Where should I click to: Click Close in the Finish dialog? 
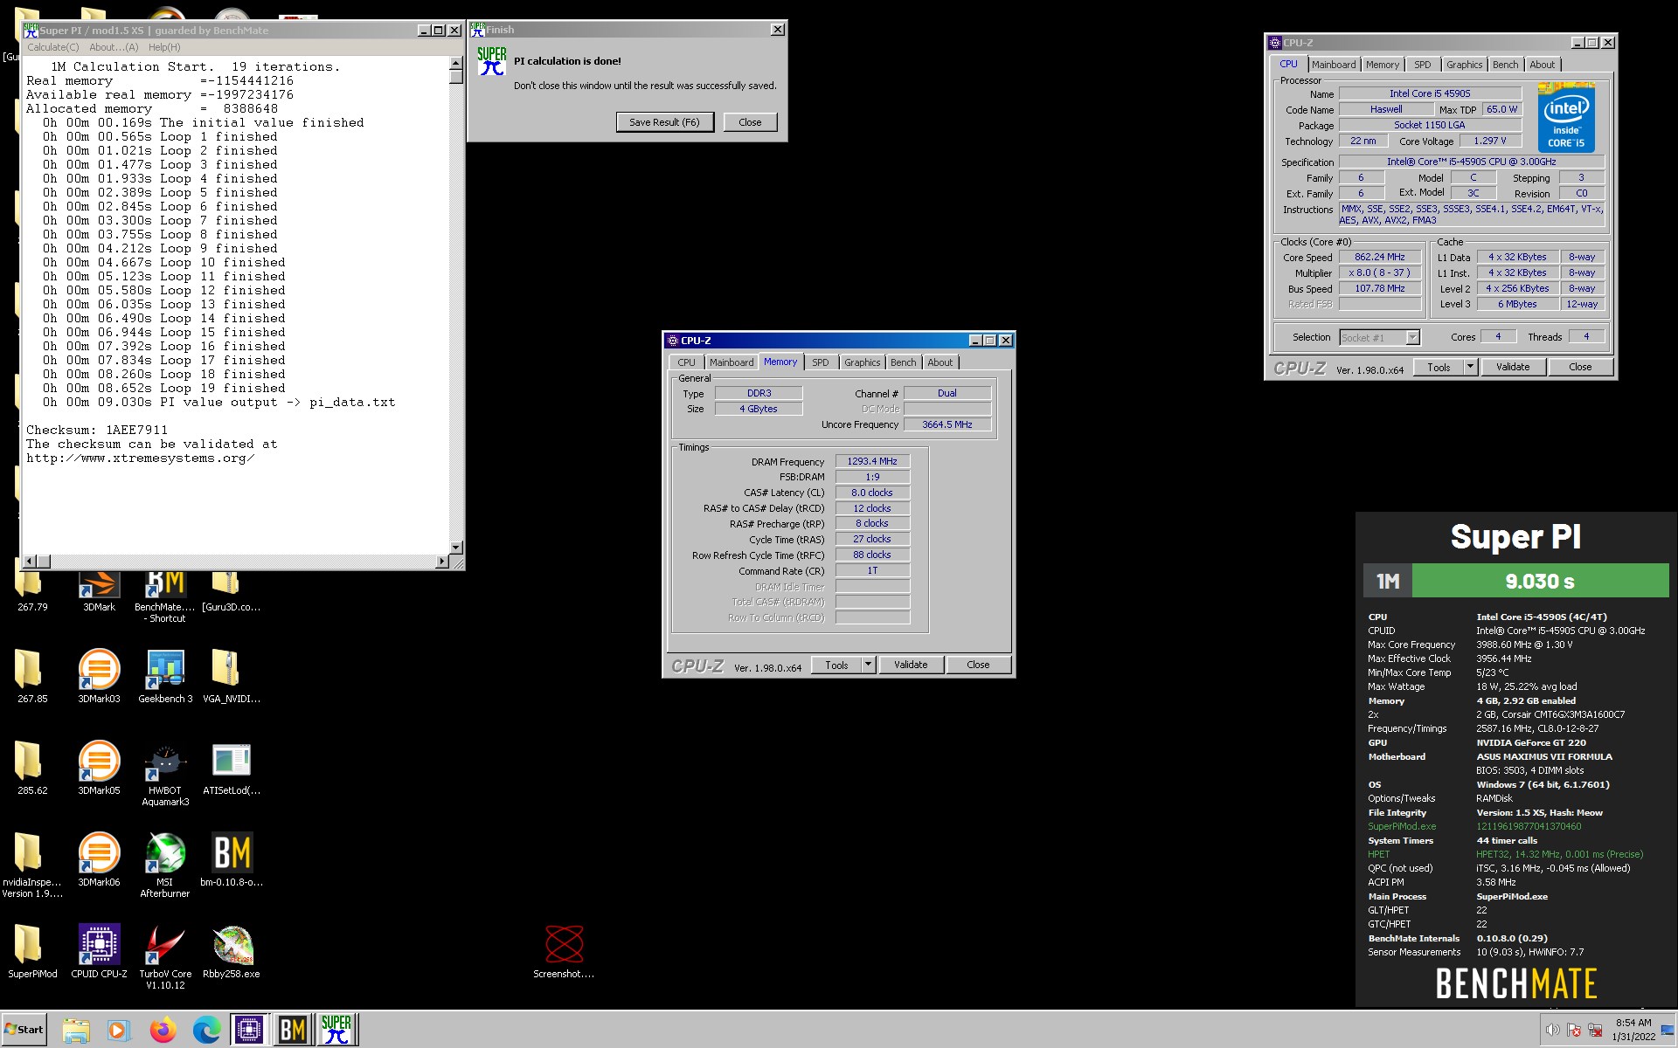tap(750, 122)
